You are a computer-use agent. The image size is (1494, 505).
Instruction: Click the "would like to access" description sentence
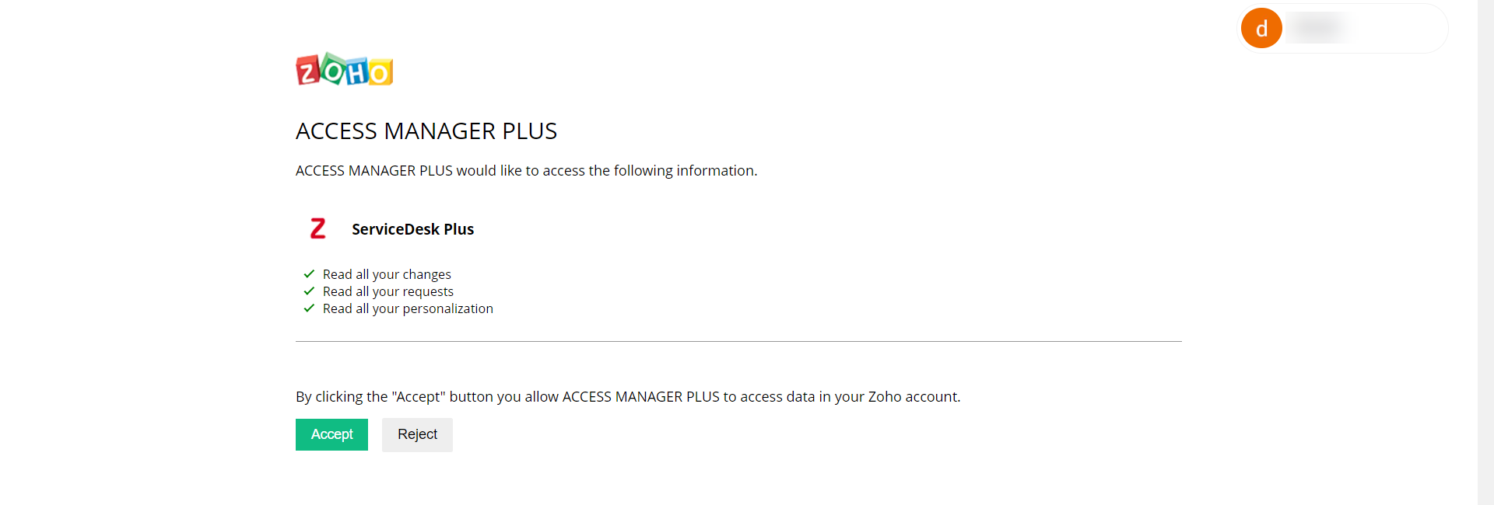pos(526,171)
